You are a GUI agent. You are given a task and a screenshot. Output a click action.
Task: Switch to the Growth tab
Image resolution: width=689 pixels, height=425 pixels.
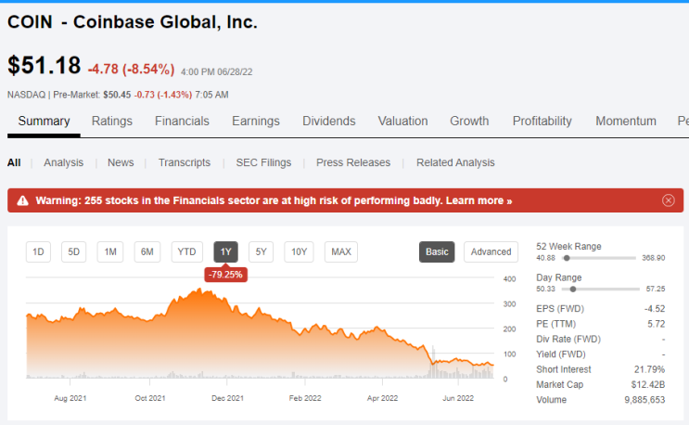tap(469, 121)
